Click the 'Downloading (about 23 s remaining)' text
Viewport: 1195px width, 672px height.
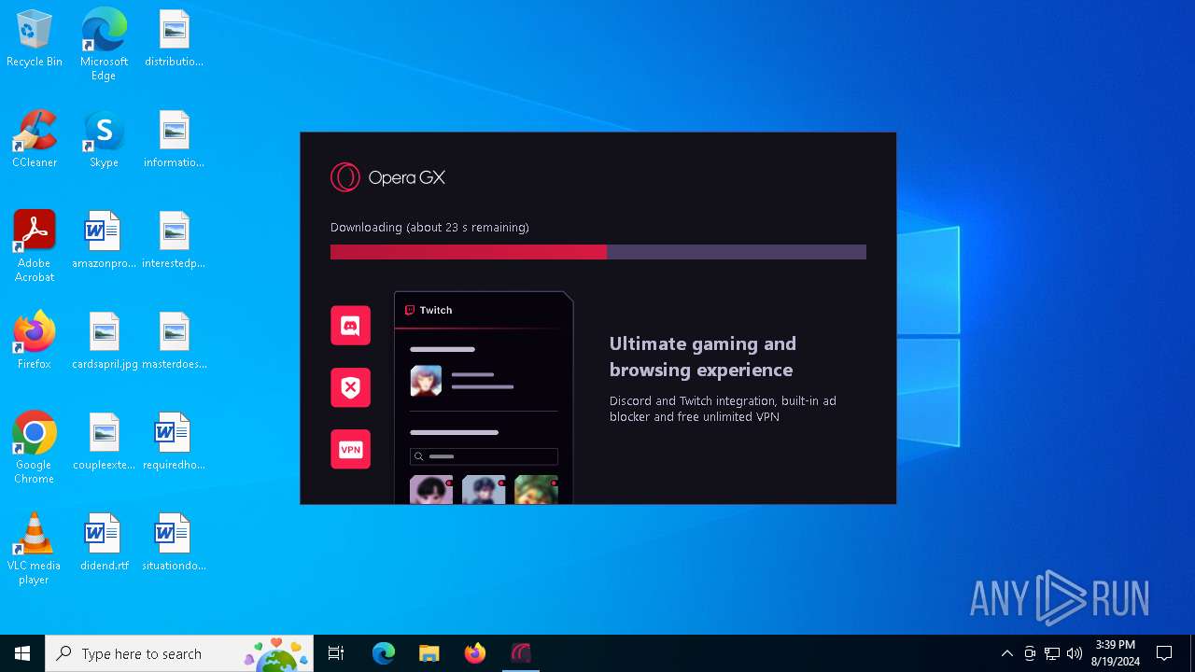click(429, 227)
